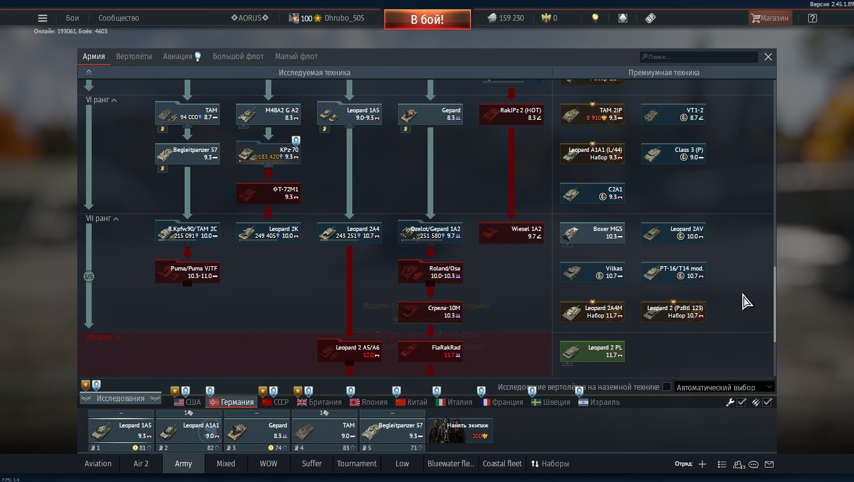Open the ticket item icon in the top bar
Image resolution: width=854 pixels, height=482 pixels.
coord(651,18)
